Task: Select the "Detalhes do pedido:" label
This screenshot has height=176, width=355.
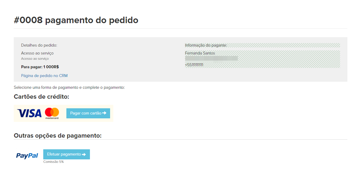Action: 39,45
